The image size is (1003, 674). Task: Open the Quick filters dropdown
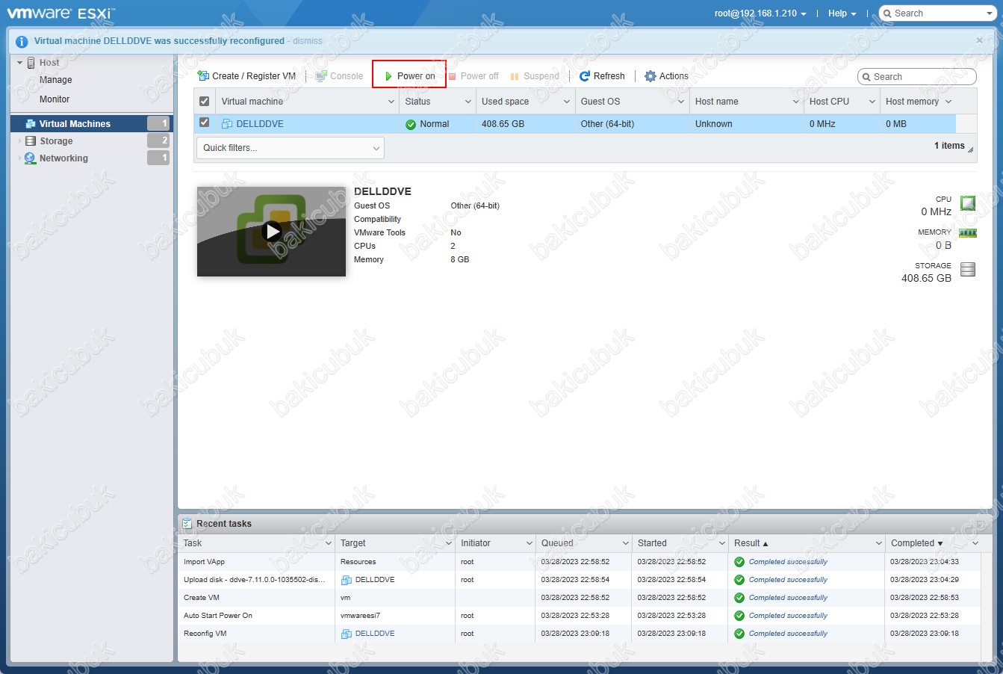(x=291, y=148)
